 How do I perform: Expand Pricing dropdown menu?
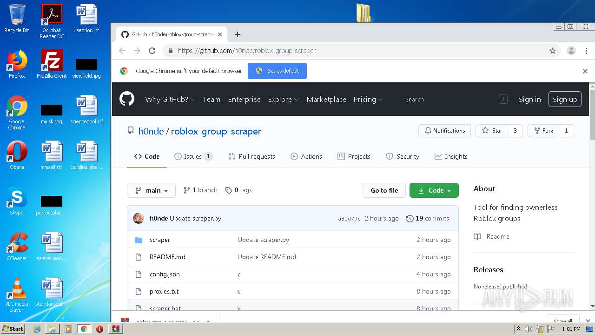coord(368,99)
